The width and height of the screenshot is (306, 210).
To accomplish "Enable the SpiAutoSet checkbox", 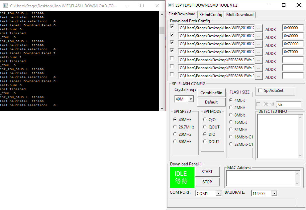I will click(x=260, y=91).
